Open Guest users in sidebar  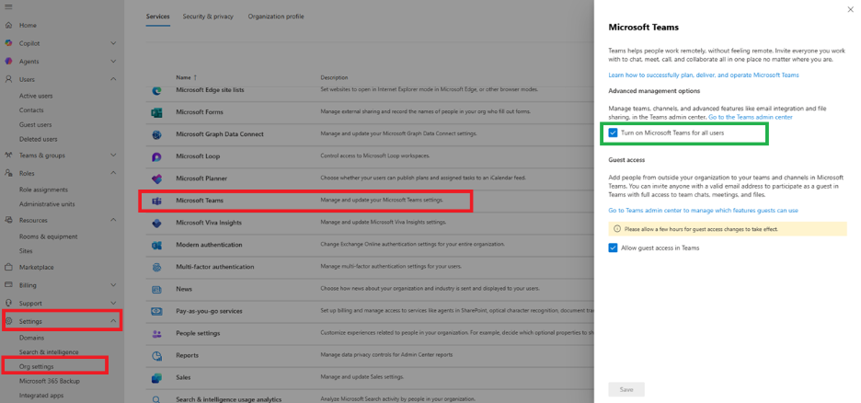[x=36, y=124]
